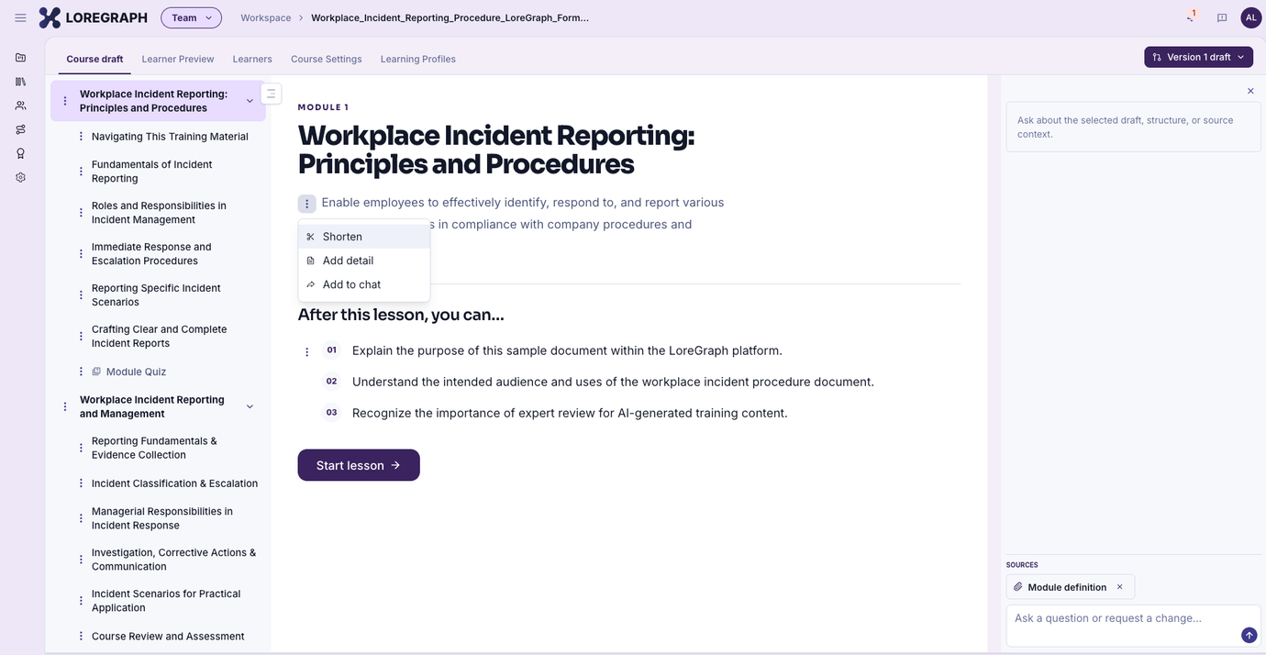Image resolution: width=1266 pixels, height=655 pixels.
Task: Open options for Managerial Responsibilities lesson
Action: (81, 518)
